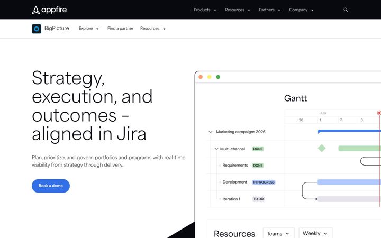381x238 pixels.
Task: Click the BigPicture hexagon product icon
Action: tap(37, 29)
